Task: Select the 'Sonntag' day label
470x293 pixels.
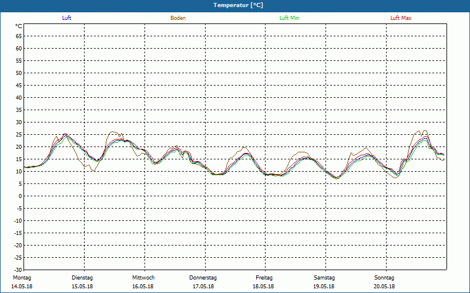Action: click(384, 278)
